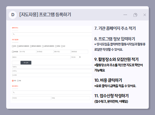Screen dimensions: 155x115
Task: Click the 기본주소 address field
Action: [x=52, y=67]
